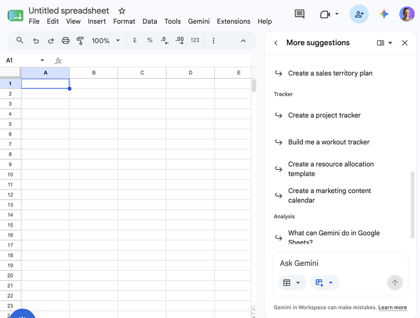Image resolution: width=420 pixels, height=318 pixels.
Task: Open the Edit menu
Action: (x=52, y=21)
